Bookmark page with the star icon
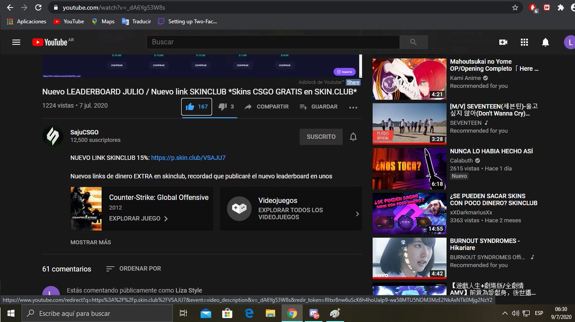 [x=515, y=8]
